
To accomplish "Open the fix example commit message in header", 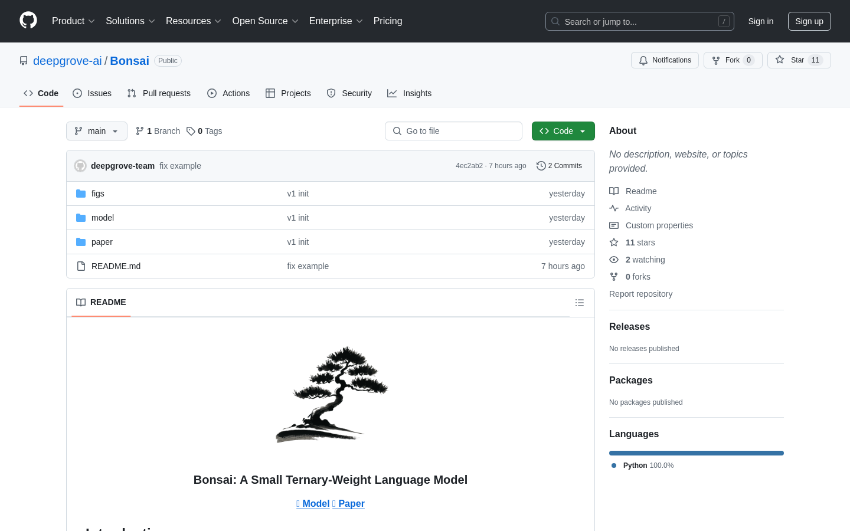I will coord(180,166).
